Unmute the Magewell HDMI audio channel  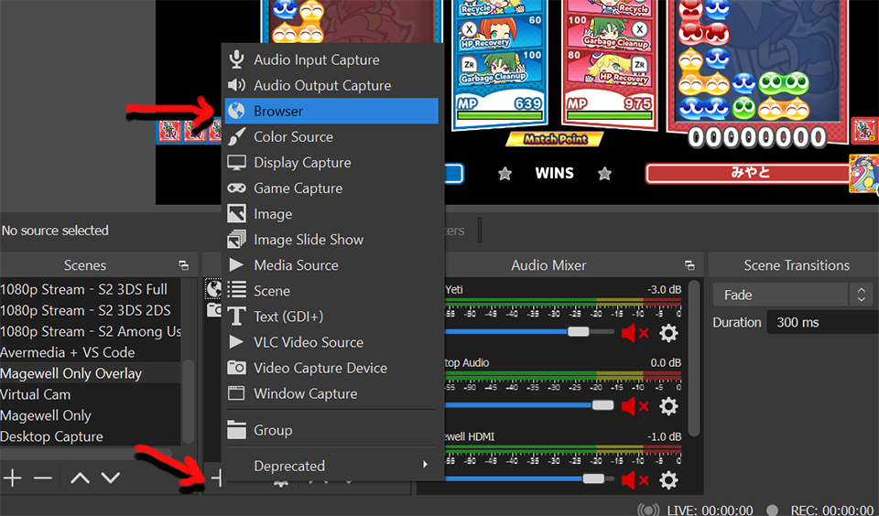point(635,480)
